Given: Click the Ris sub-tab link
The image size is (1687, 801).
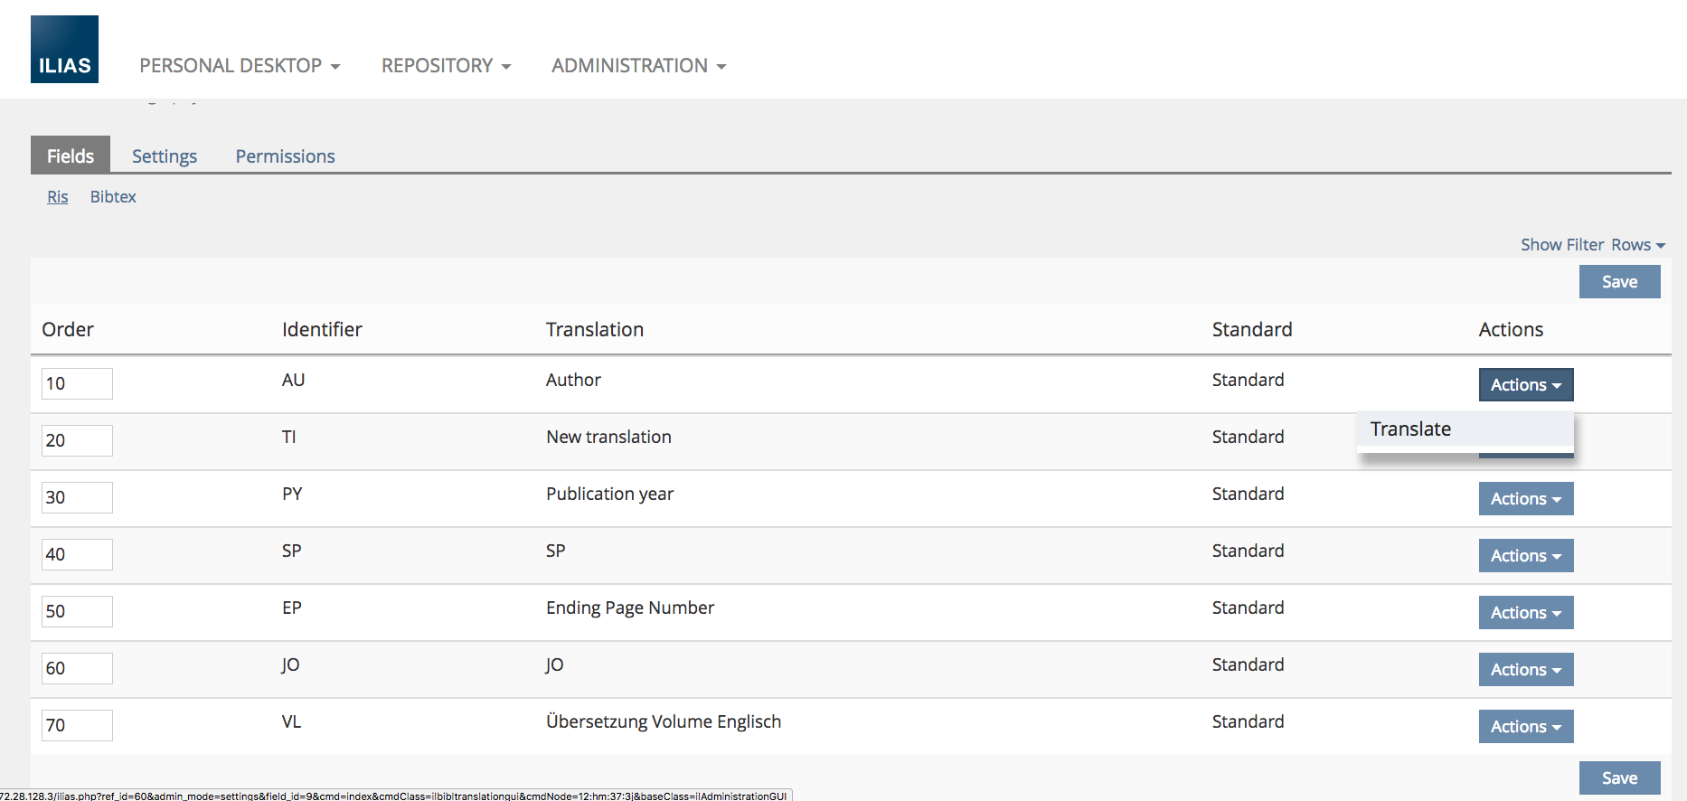Looking at the screenshot, I should 58,197.
